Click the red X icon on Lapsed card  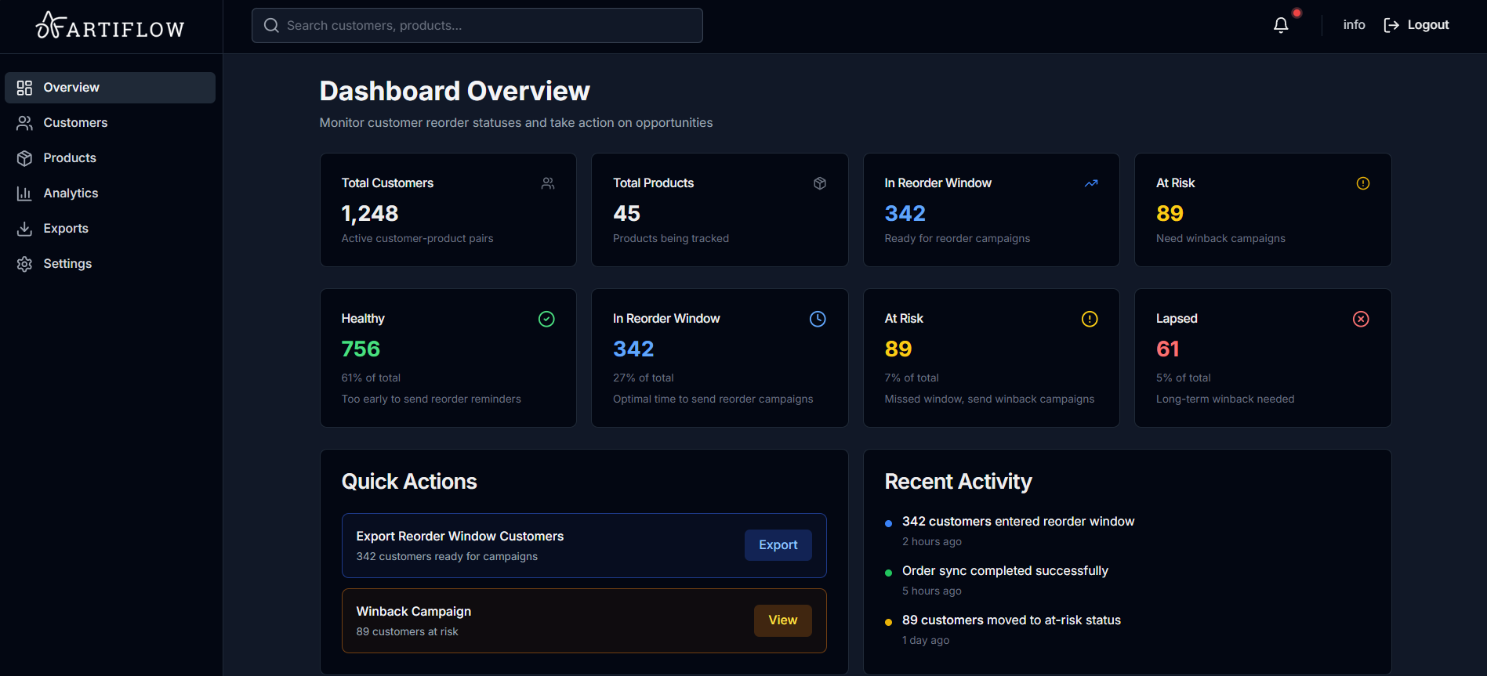coord(1361,319)
